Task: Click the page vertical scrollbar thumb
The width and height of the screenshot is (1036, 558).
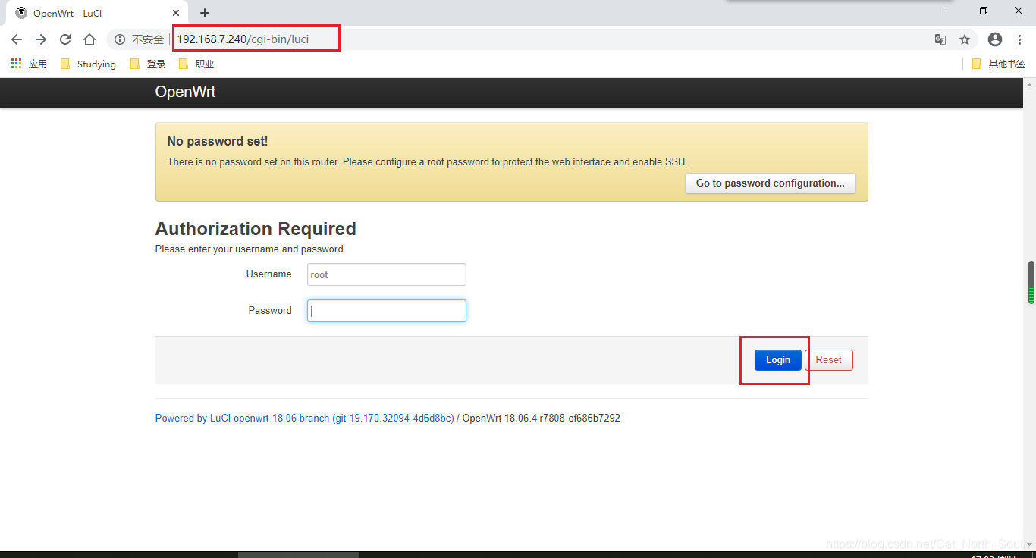Action: coord(1031,283)
